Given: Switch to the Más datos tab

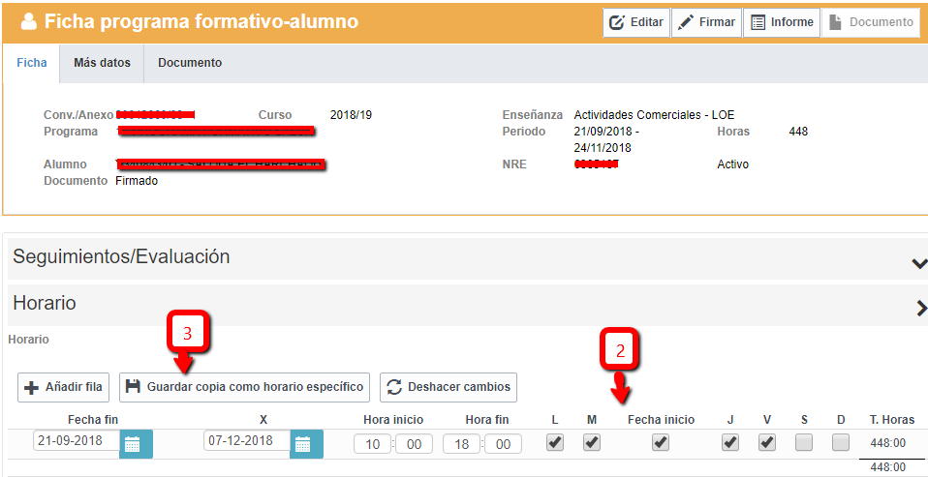Looking at the screenshot, I should pos(102,63).
